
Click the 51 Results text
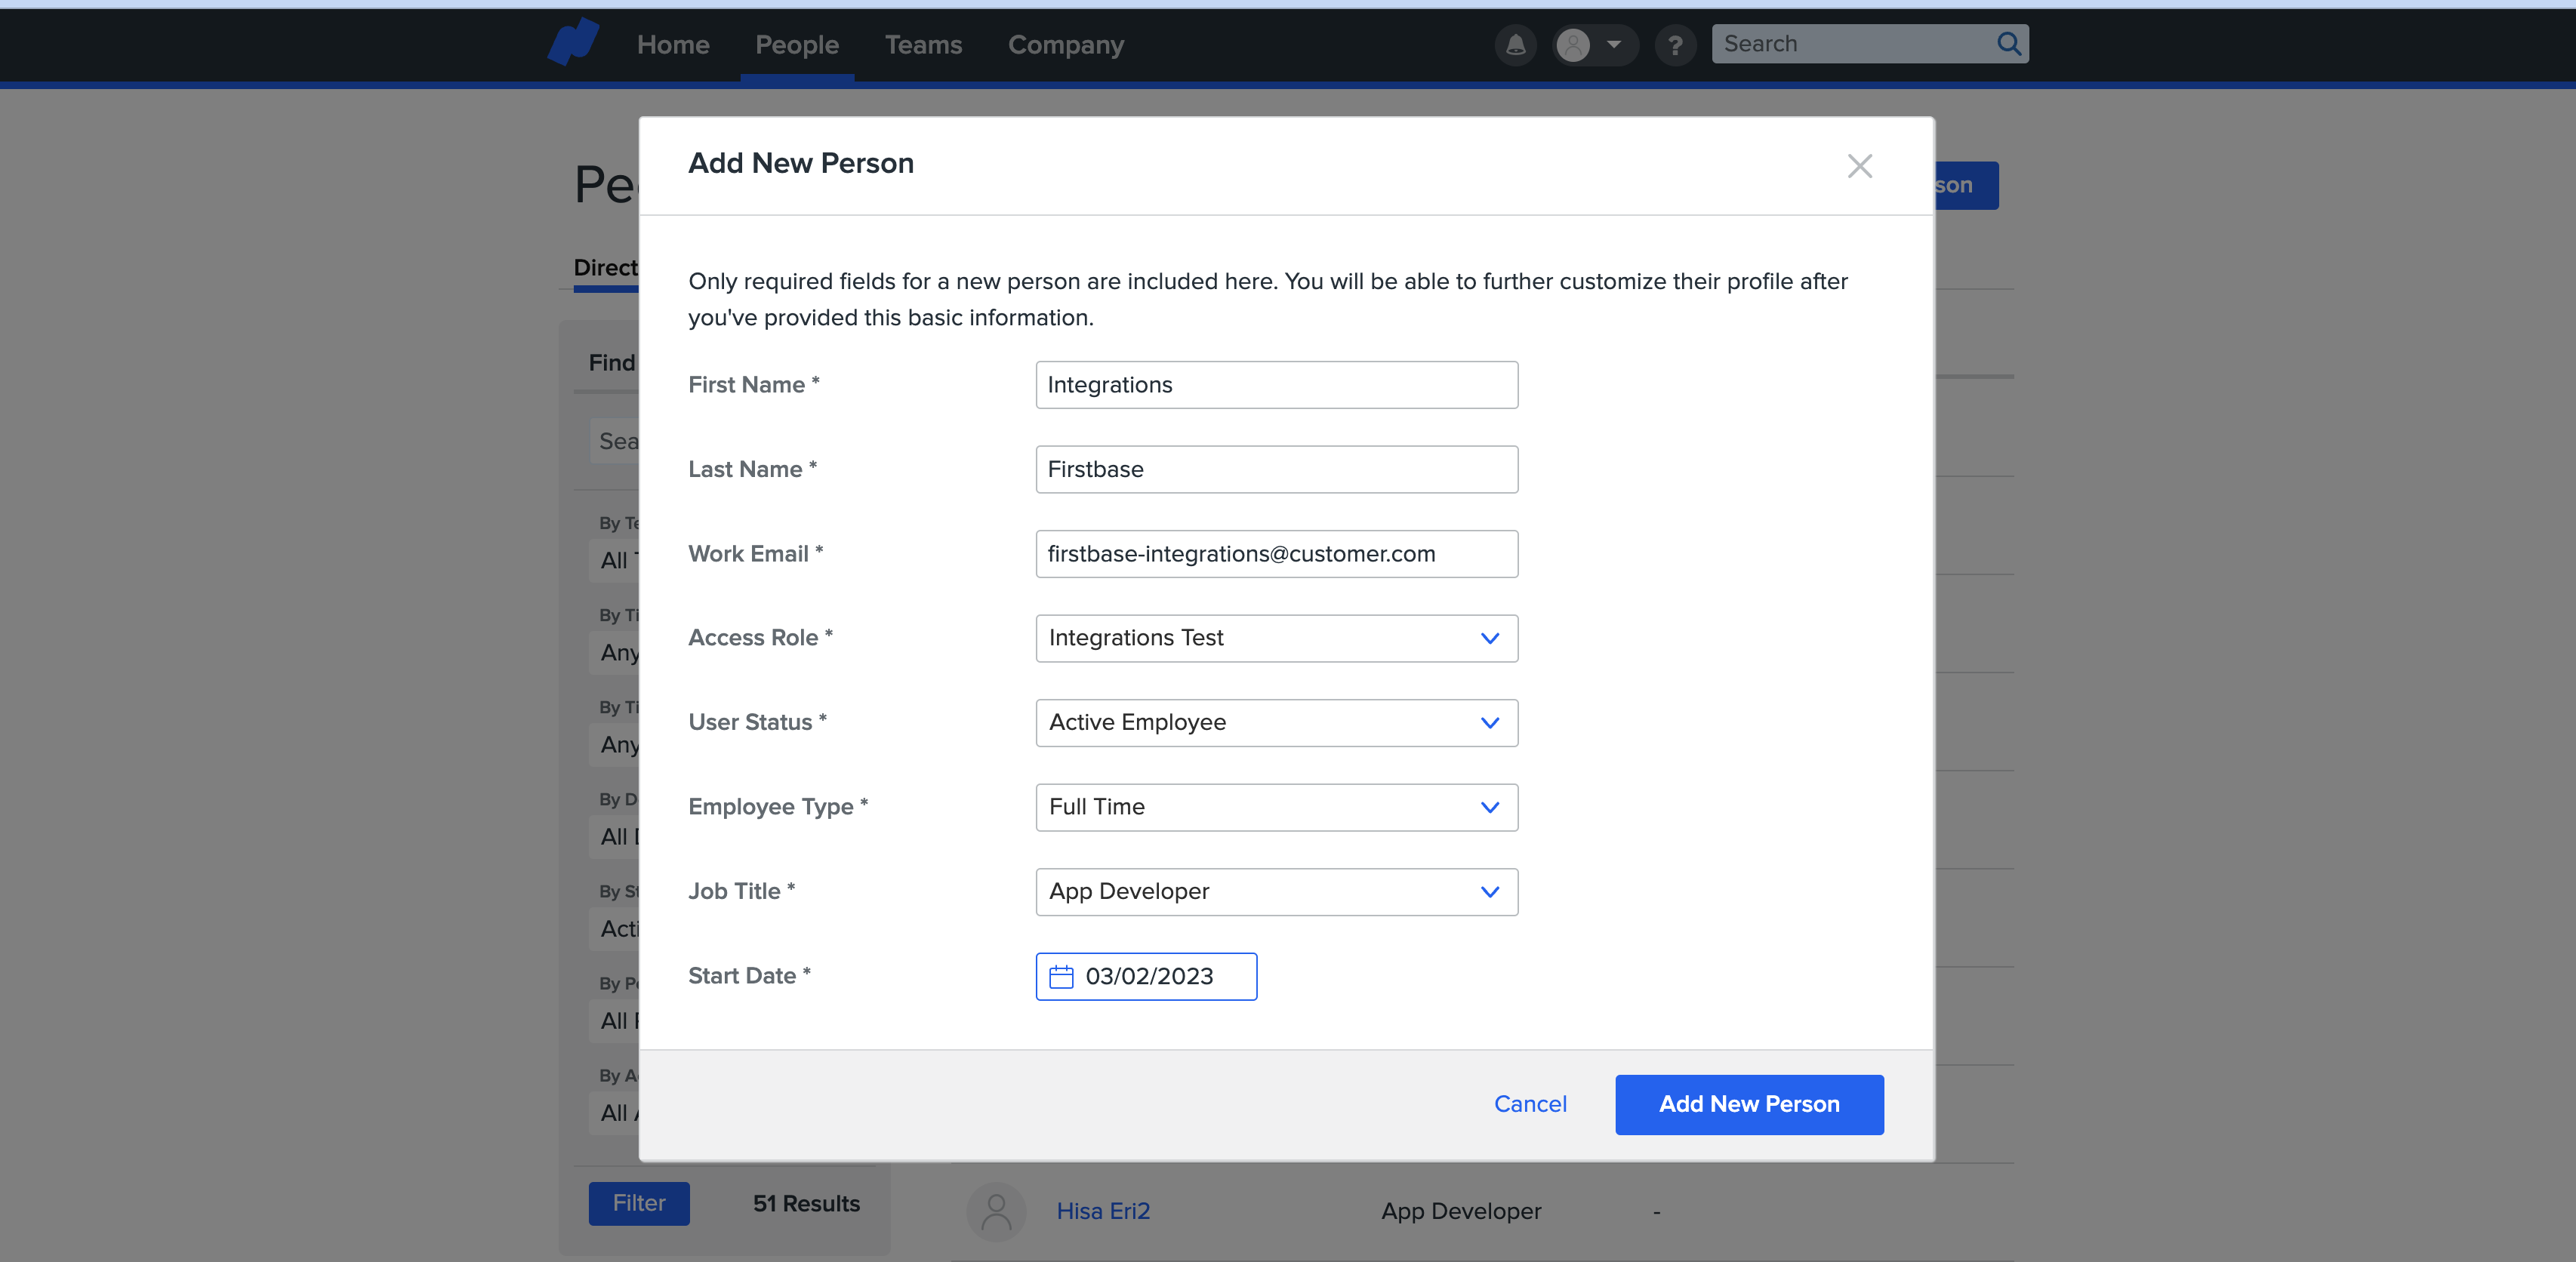[806, 1204]
